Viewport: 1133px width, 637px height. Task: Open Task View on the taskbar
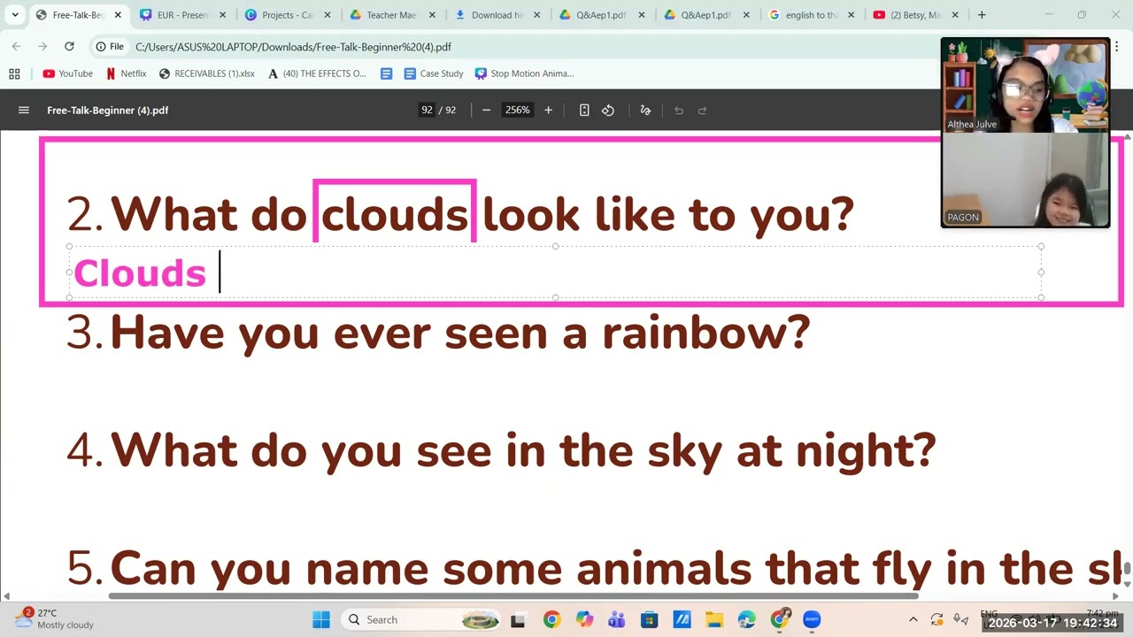518,620
